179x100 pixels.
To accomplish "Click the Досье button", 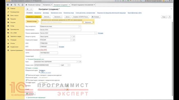I will [x=67, y=17].
